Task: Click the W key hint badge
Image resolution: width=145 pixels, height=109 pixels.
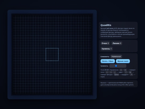Action: (130, 72)
